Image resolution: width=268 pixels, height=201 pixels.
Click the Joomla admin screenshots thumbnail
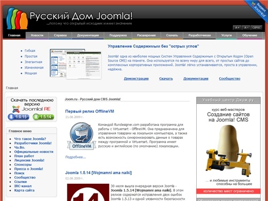pos(76,64)
